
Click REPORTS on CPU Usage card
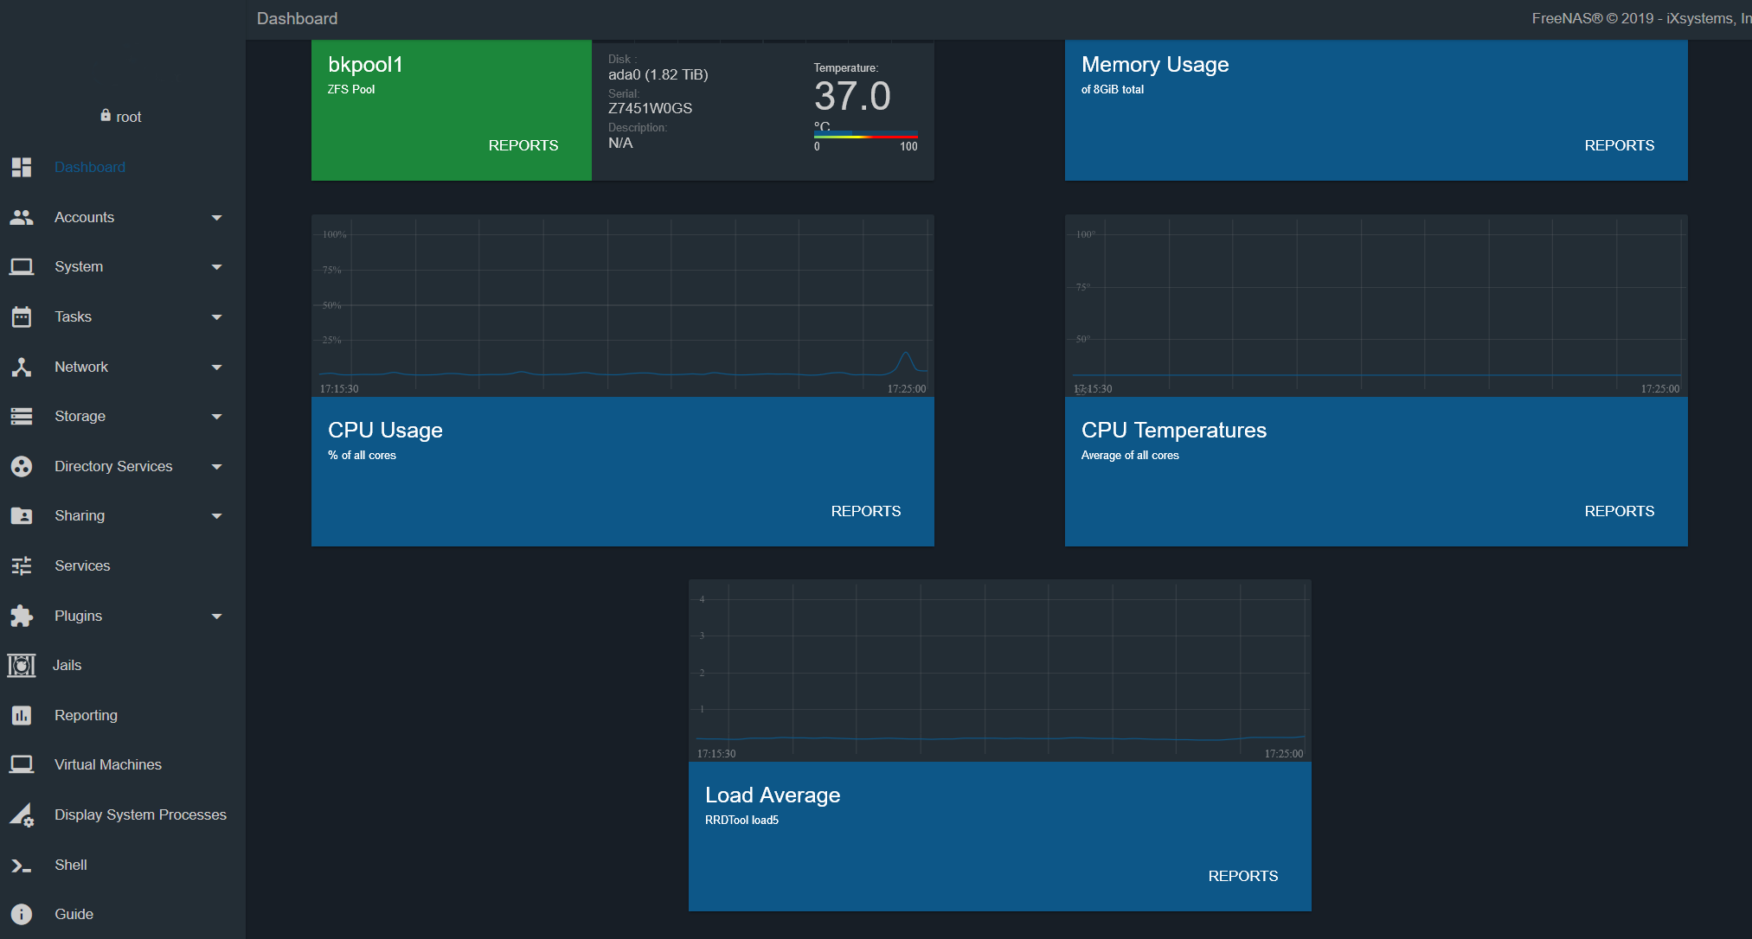(x=866, y=511)
